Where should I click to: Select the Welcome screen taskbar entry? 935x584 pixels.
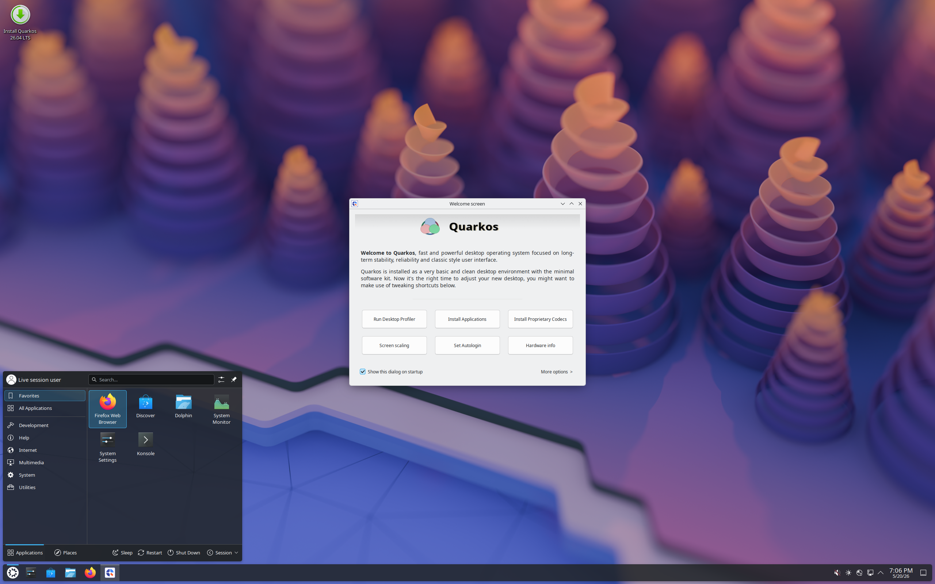click(110, 572)
